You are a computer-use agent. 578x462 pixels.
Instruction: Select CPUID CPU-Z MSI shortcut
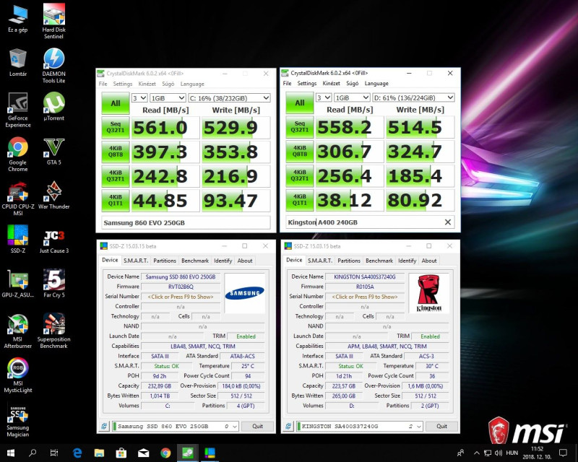(x=17, y=199)
